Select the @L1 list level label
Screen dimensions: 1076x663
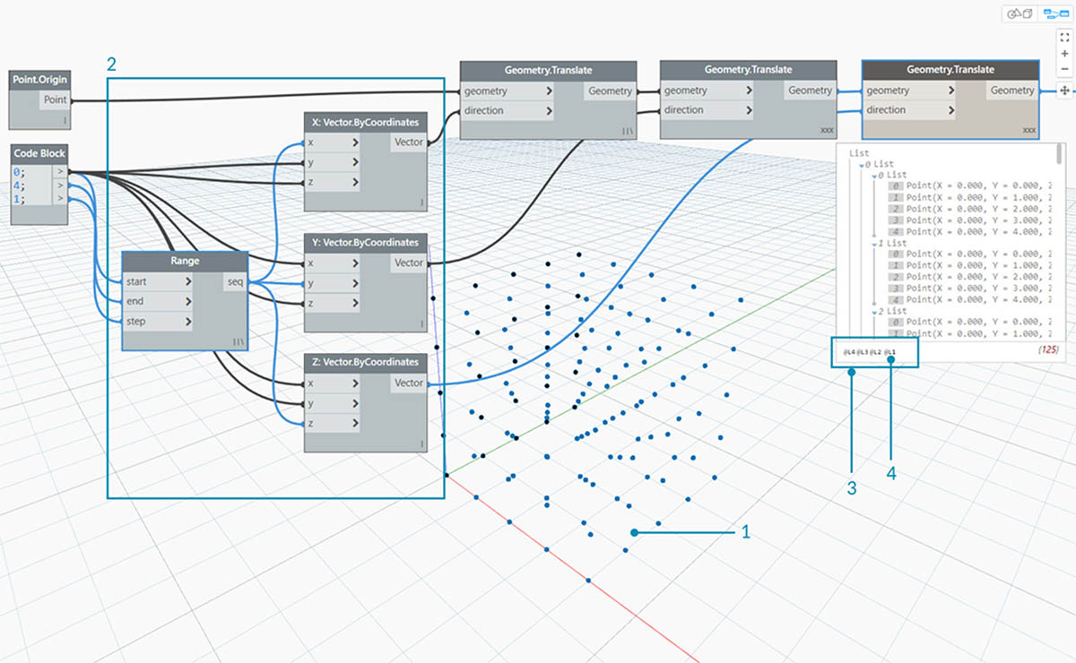[890, 352]
